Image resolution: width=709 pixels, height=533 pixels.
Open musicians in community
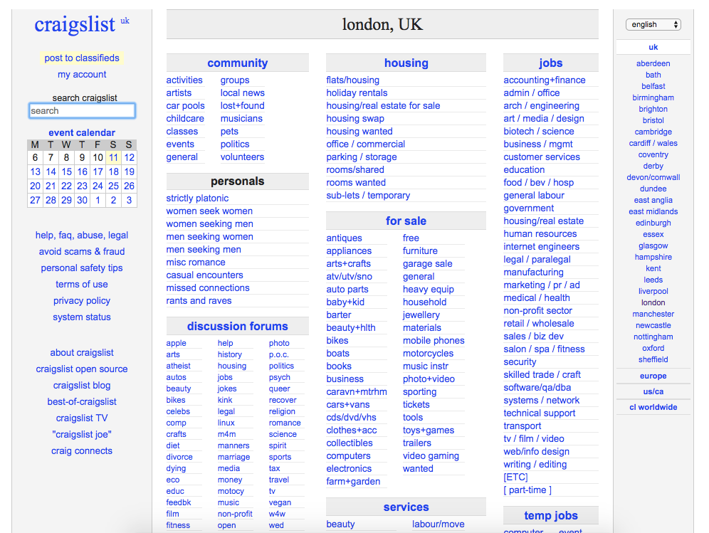241,118
